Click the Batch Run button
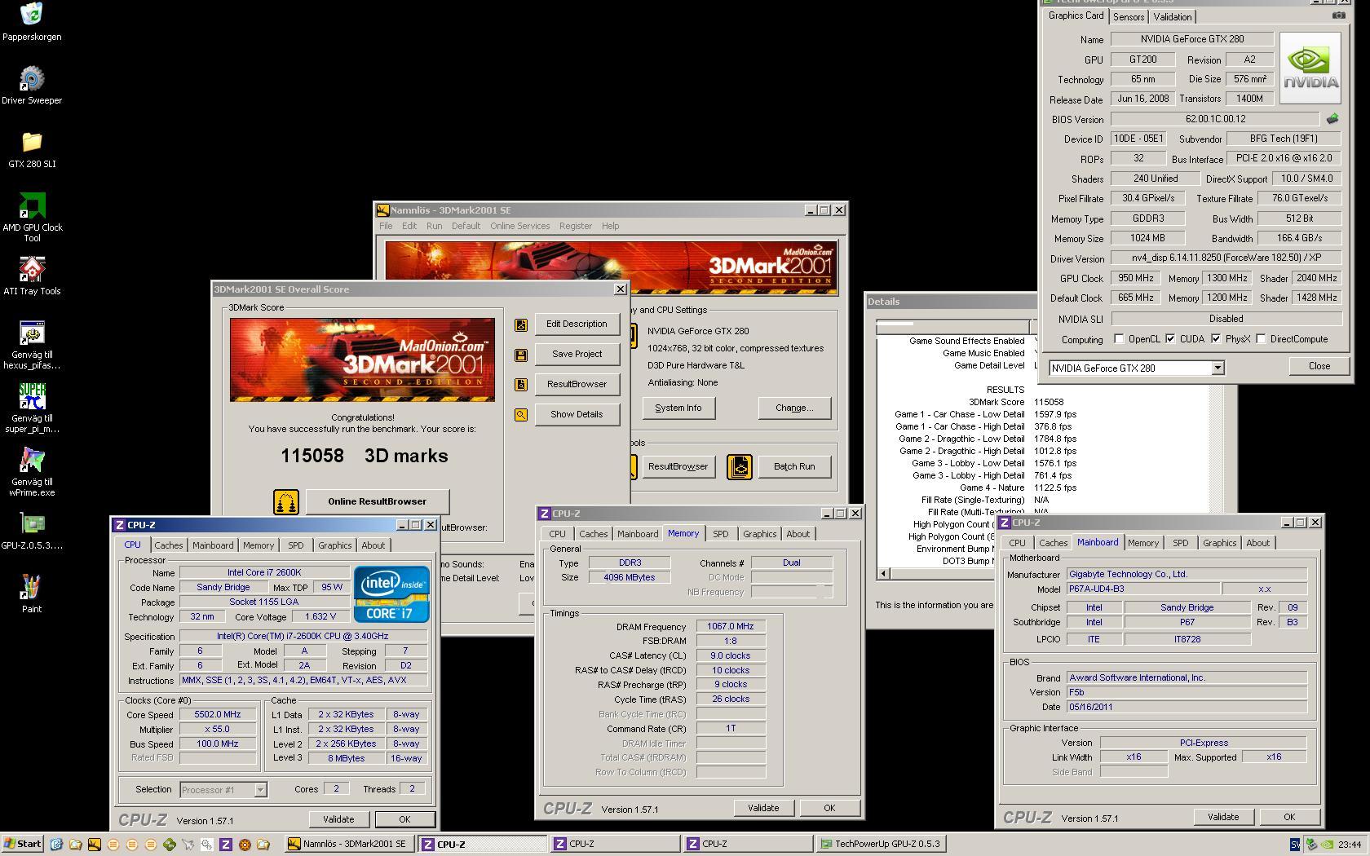1370x856 pixels. point(794,467)
